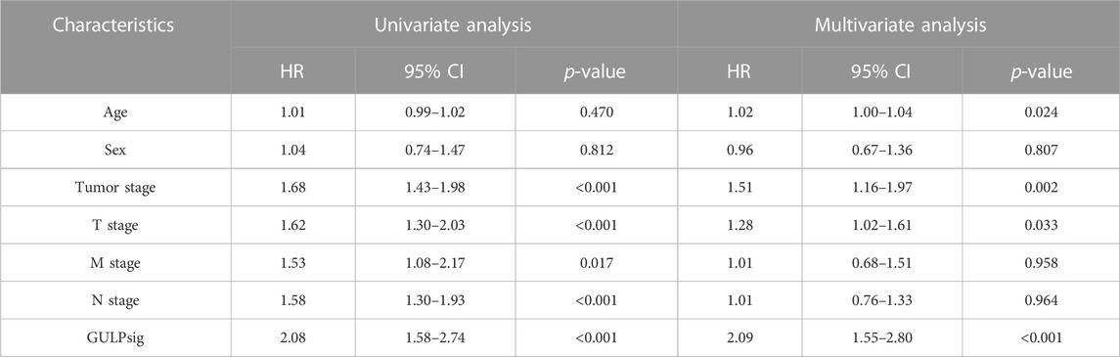This screenshot has width=1120, height=357.
Task: Click the GULPsig row label
Action: point(115,338)
